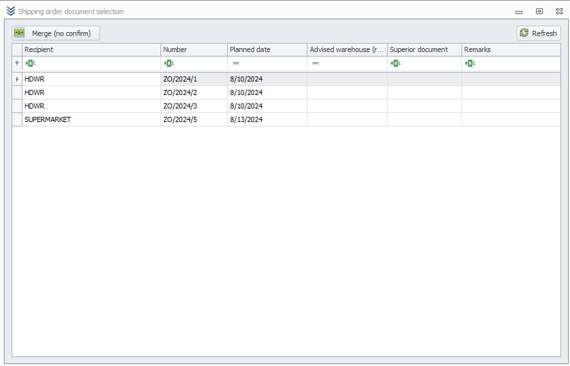
Task: Select order ZO/2024/2 cell
Action: [194, 92]
